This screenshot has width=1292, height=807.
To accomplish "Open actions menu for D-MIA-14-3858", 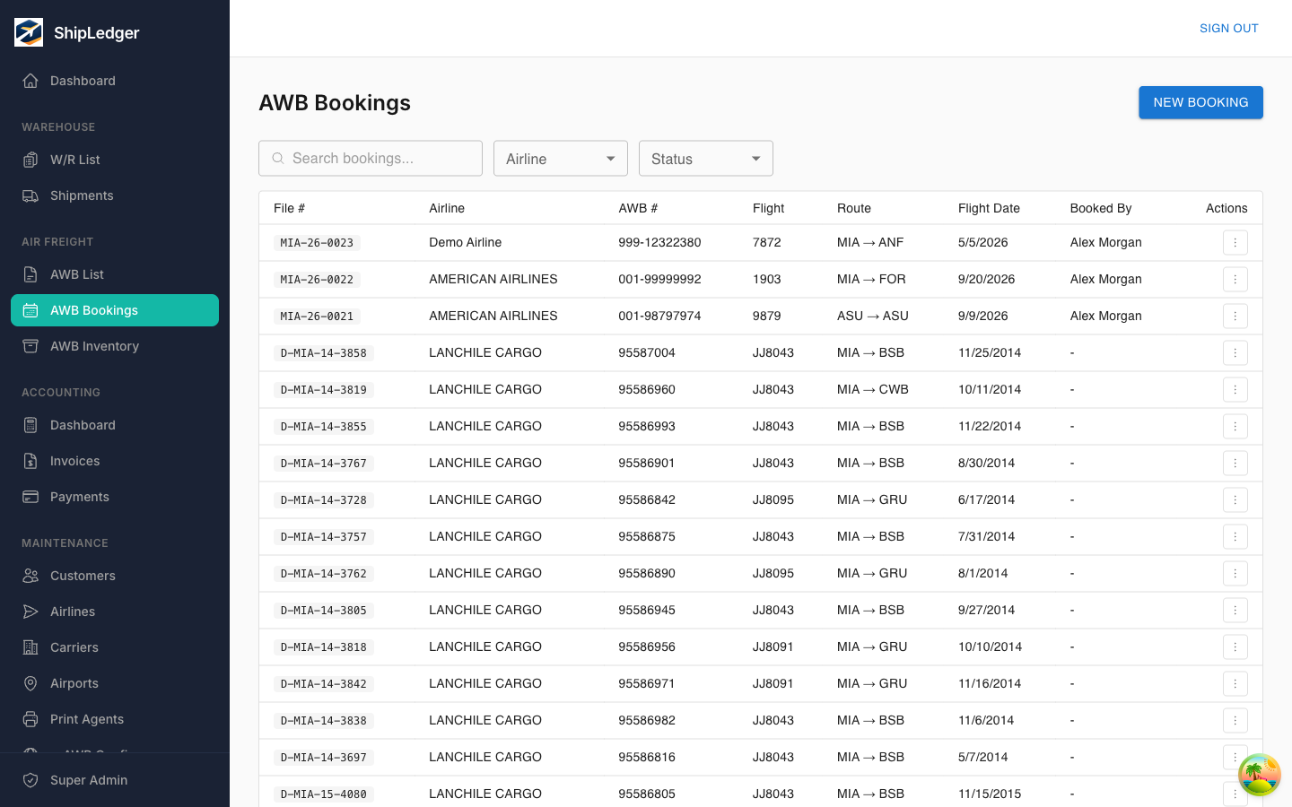I will pos(1235,353).
